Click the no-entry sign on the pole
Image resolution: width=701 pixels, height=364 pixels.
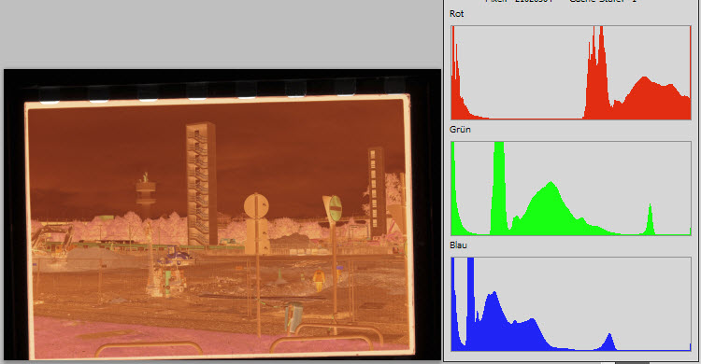point(334,208)
